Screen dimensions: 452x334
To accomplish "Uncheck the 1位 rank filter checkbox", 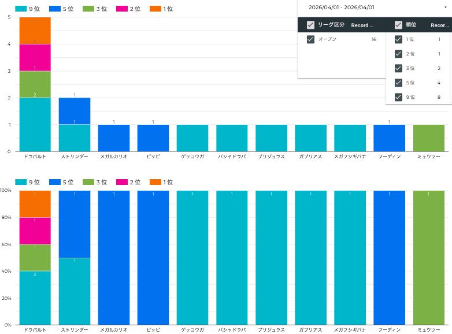I will click(398, 39).
